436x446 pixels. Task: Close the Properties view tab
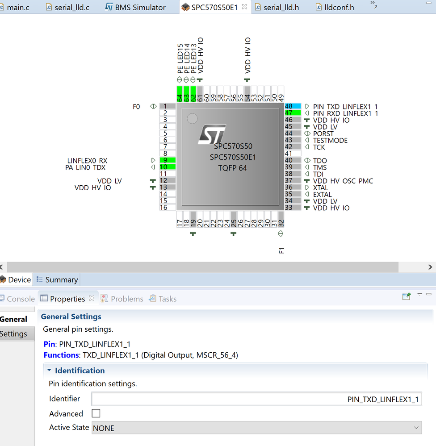(92, 298)
